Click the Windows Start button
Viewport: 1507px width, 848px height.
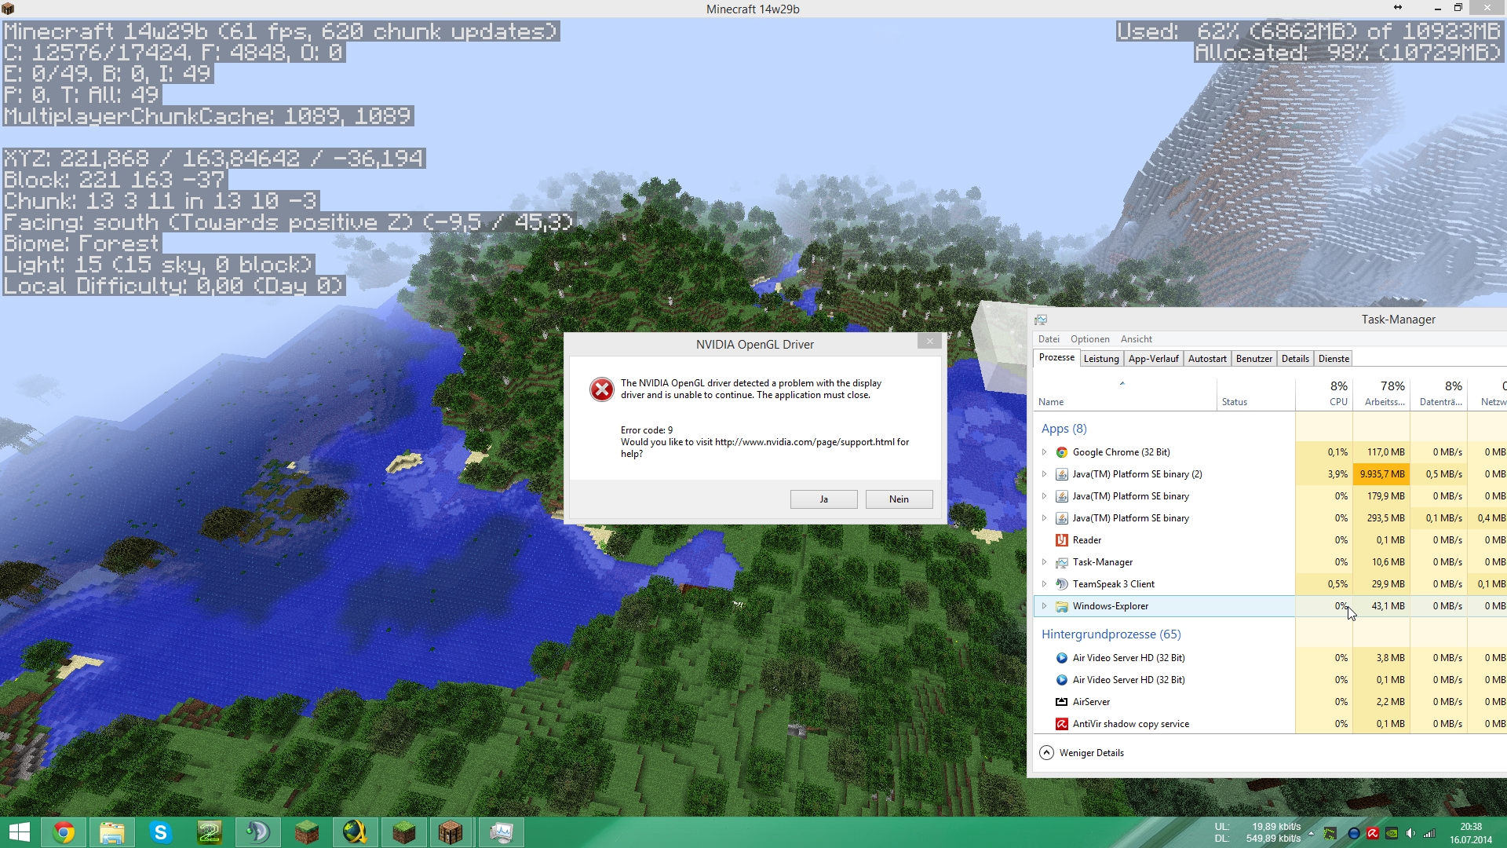[20, 832]
